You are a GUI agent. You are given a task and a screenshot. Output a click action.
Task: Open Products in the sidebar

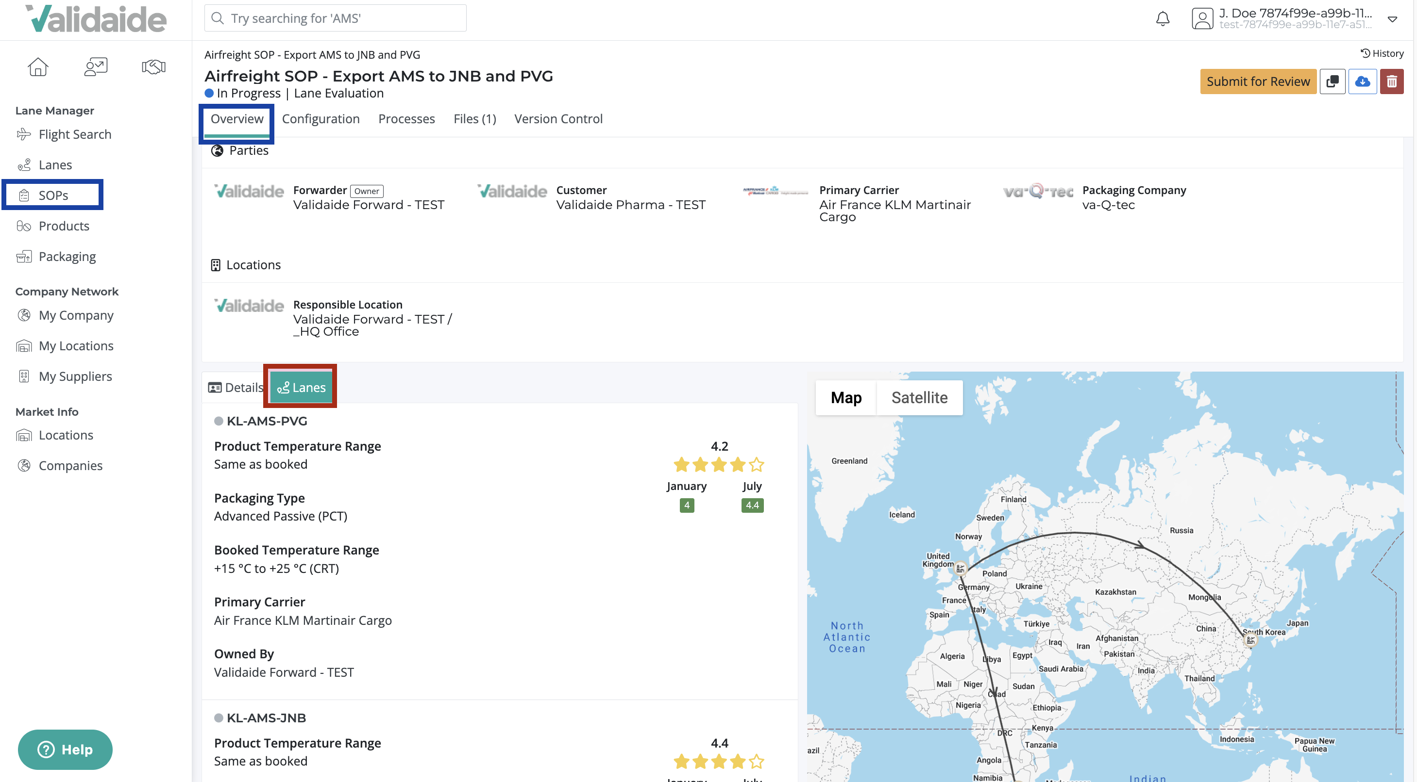64,226
